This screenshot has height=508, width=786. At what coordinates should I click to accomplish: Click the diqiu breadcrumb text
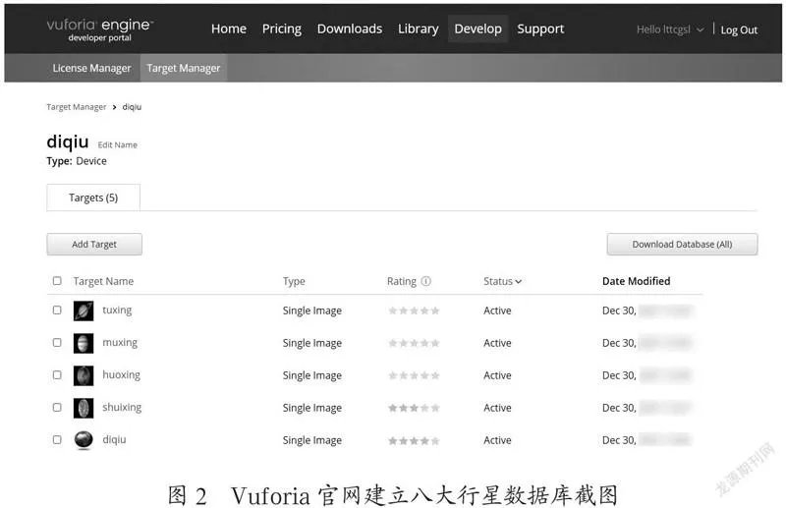point(132,107)
